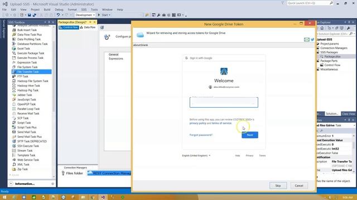Select the Jabber Task toolbox item

[x=25, y=95]
